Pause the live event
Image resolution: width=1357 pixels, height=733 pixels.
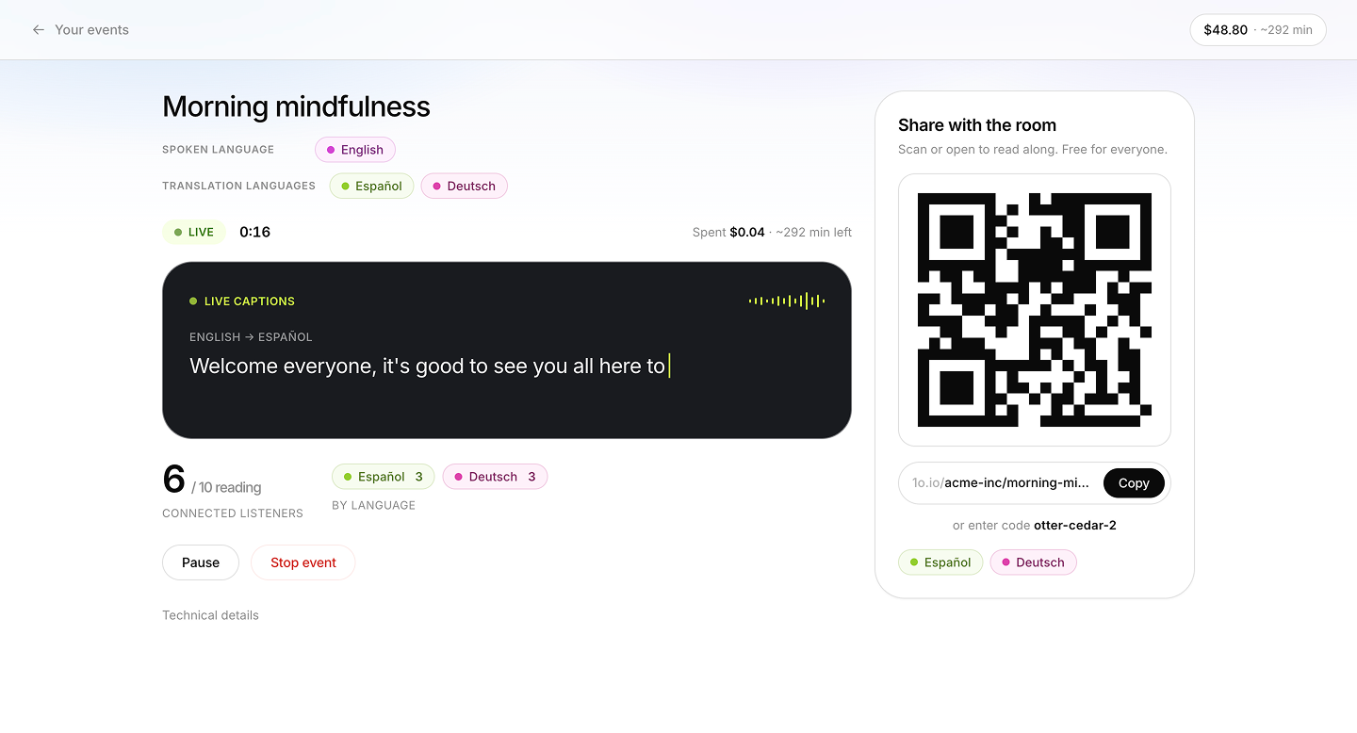[201, 562]
